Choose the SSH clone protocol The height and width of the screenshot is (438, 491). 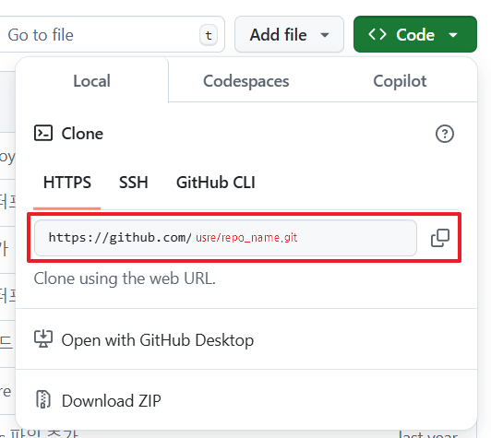[134, 183]
